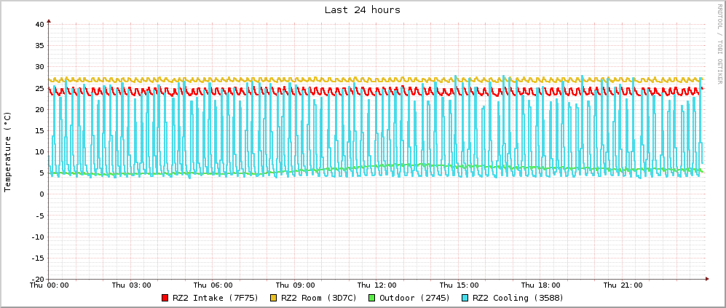Image resolution: width=726 pixels, height=308 pixels.
Task: Click the arrow at right end of X axis
Action: (706, 279)
